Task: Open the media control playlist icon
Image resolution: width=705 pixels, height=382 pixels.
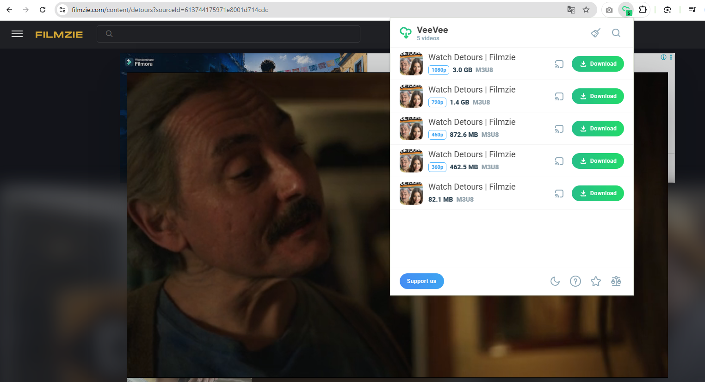Action: 693,10
